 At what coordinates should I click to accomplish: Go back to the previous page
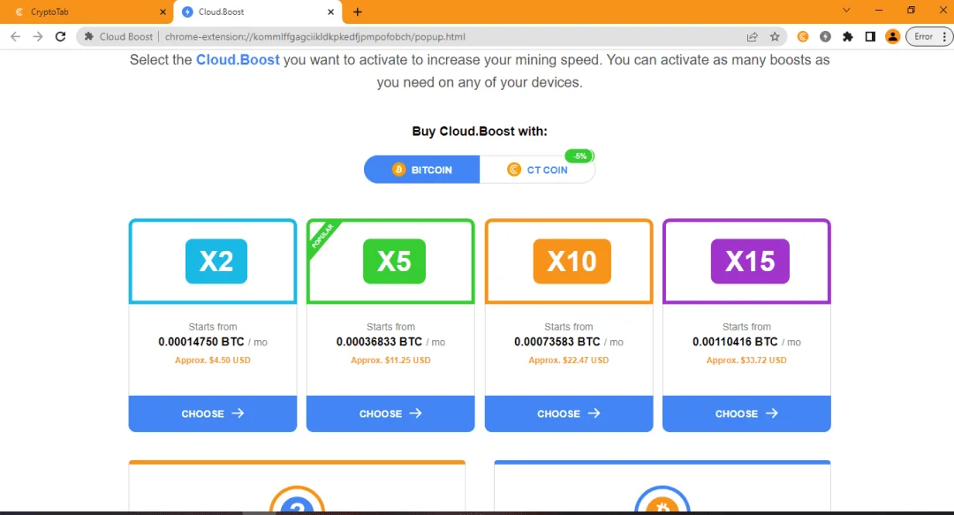(16, 36)
